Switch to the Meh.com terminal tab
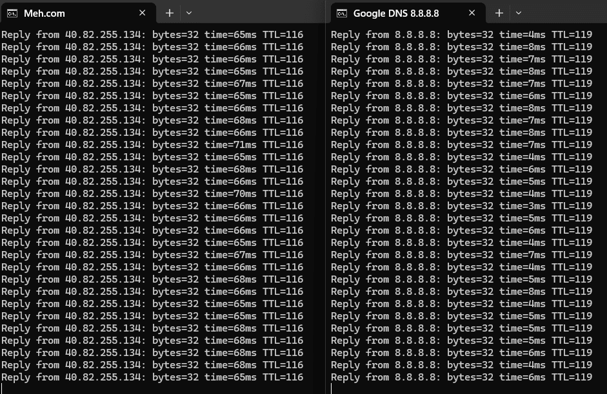The height and width of the screenshot is (394, 607). coord(77,13)
